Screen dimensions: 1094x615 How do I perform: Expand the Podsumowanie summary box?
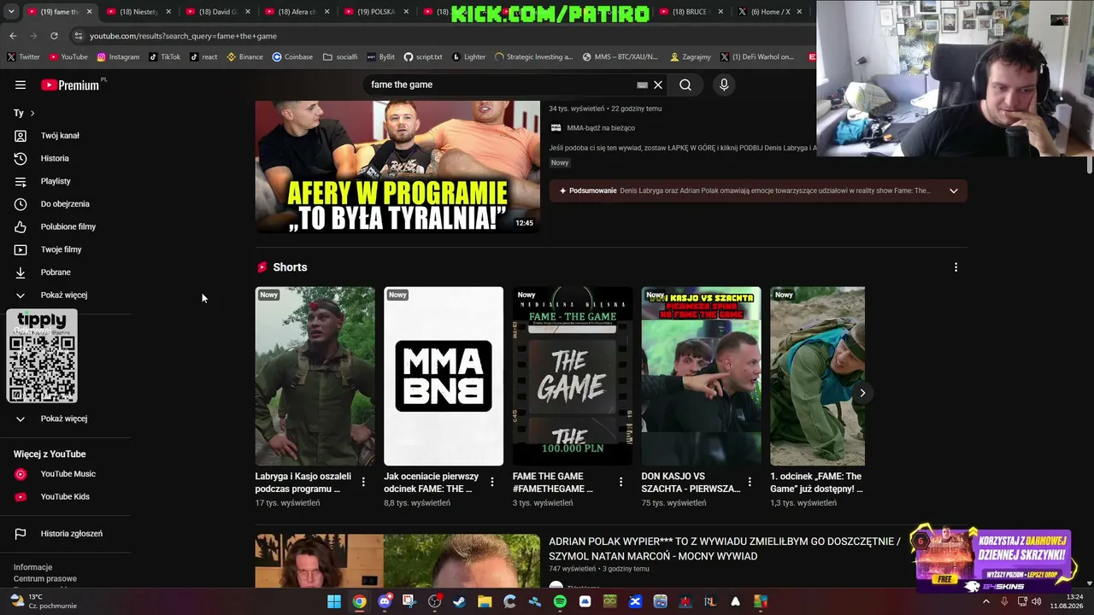coord(758,190)
